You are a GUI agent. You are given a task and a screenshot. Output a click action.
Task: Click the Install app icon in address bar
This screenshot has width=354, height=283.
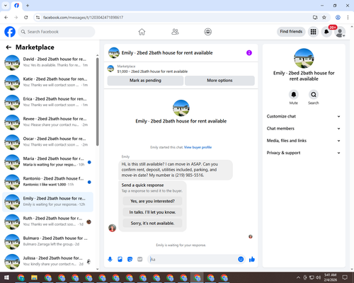point(315,17)
